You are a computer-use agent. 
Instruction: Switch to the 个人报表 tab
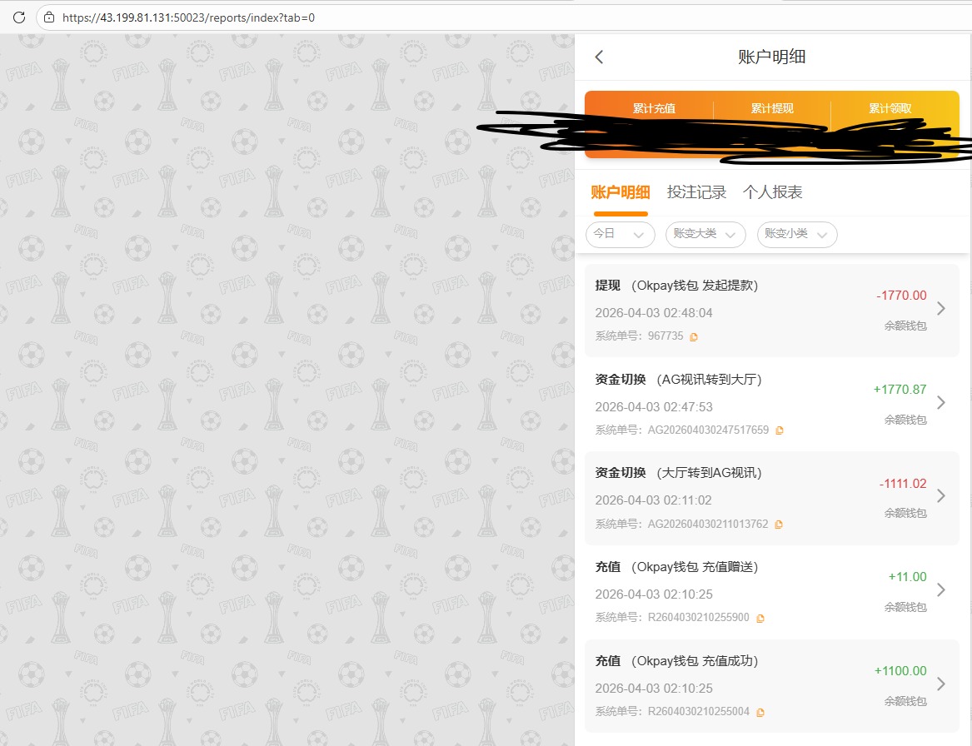click(772, 192)
